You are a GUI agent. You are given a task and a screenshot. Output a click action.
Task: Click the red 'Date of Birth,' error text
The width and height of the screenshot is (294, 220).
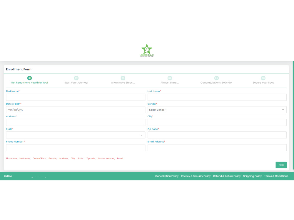(x=40, y=158)
